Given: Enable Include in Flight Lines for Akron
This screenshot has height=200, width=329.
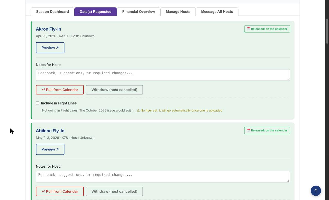Looking at the screenshot, I should [x=38, y=103].
